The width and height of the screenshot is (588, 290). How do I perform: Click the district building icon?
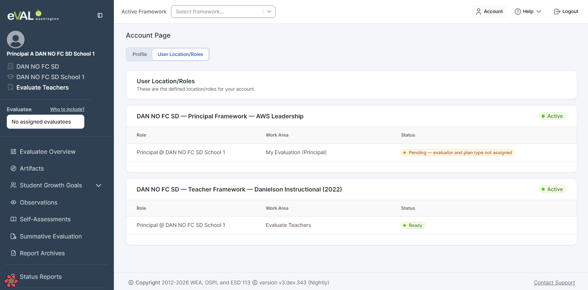click(10, 66)
